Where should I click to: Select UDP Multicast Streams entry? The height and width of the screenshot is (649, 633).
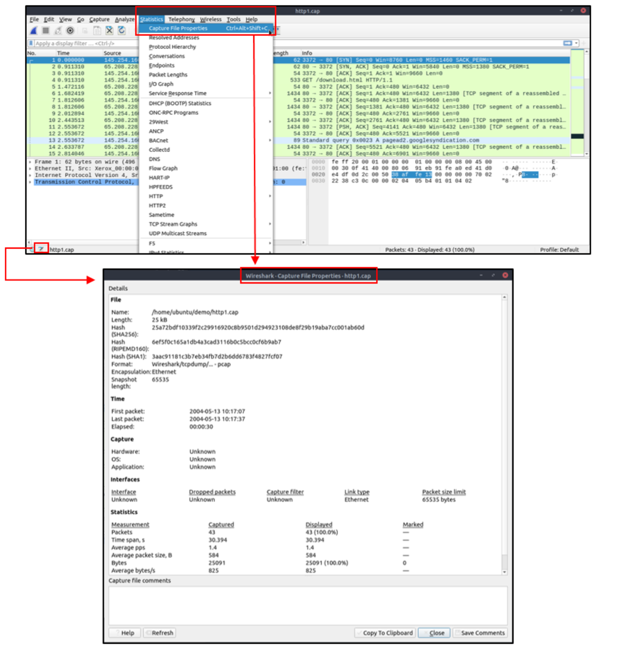point(206,234)
